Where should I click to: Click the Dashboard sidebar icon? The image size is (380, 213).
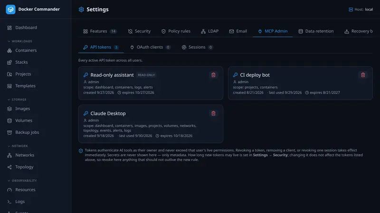[9, 28]
